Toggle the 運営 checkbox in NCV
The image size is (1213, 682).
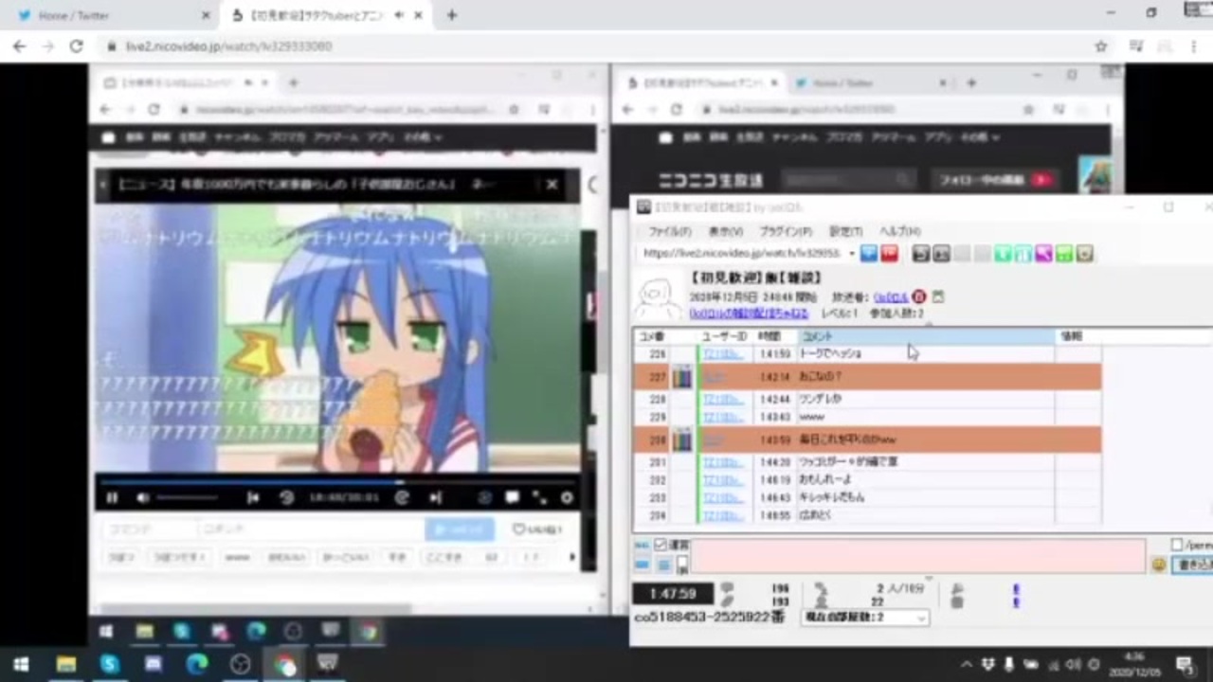661,546
